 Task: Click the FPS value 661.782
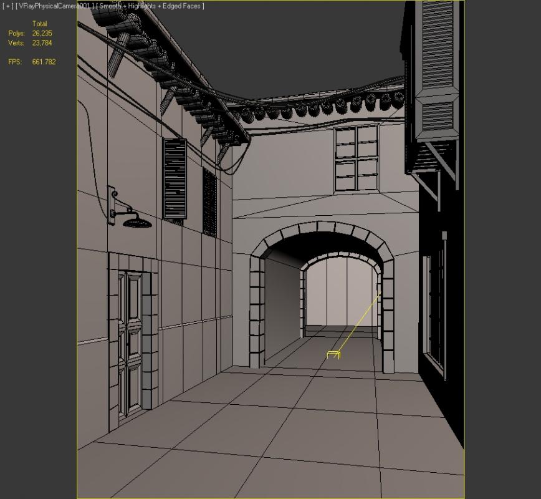click(x=44, y=62)
